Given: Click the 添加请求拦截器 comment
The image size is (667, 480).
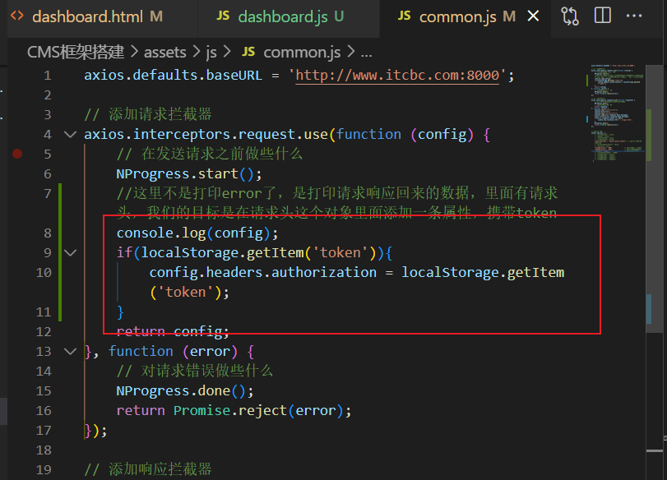Looking at the screenshot, I should (x=147, y=115).
